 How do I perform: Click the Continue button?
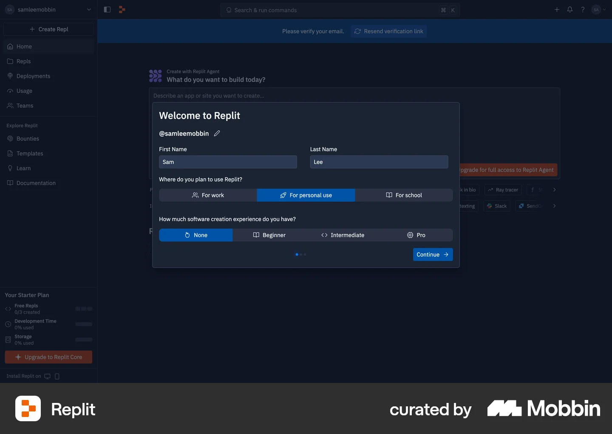coord(433,254)
